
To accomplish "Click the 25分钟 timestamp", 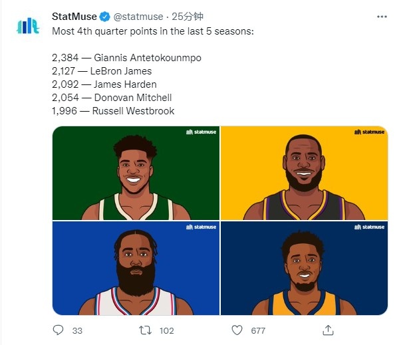I will pos(188,17).
